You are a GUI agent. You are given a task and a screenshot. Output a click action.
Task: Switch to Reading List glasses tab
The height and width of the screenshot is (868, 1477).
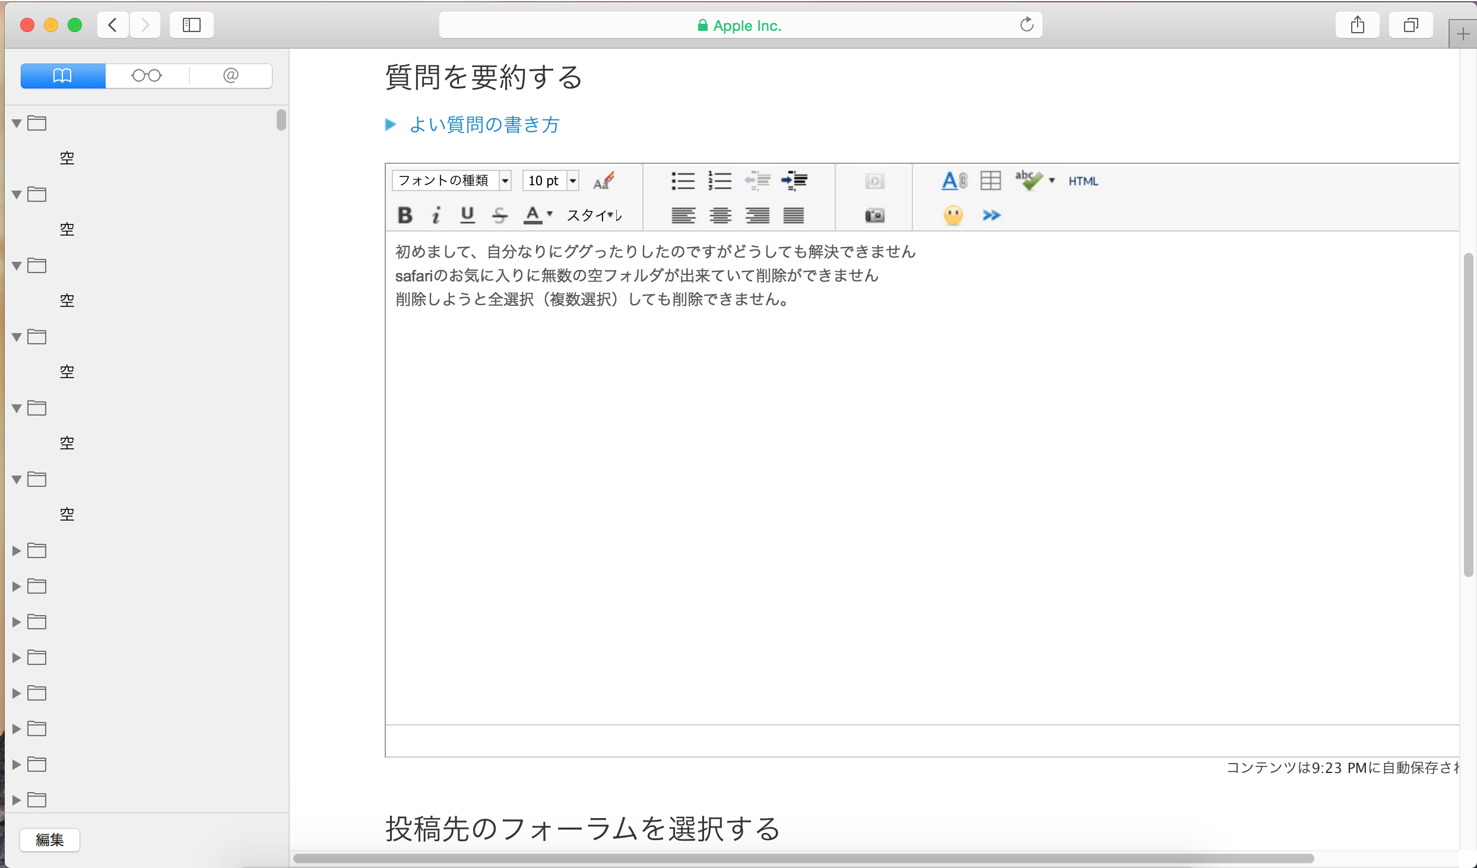coord(147,76)
